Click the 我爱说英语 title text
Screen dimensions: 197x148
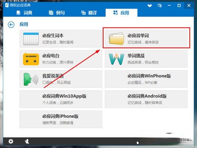53,76
